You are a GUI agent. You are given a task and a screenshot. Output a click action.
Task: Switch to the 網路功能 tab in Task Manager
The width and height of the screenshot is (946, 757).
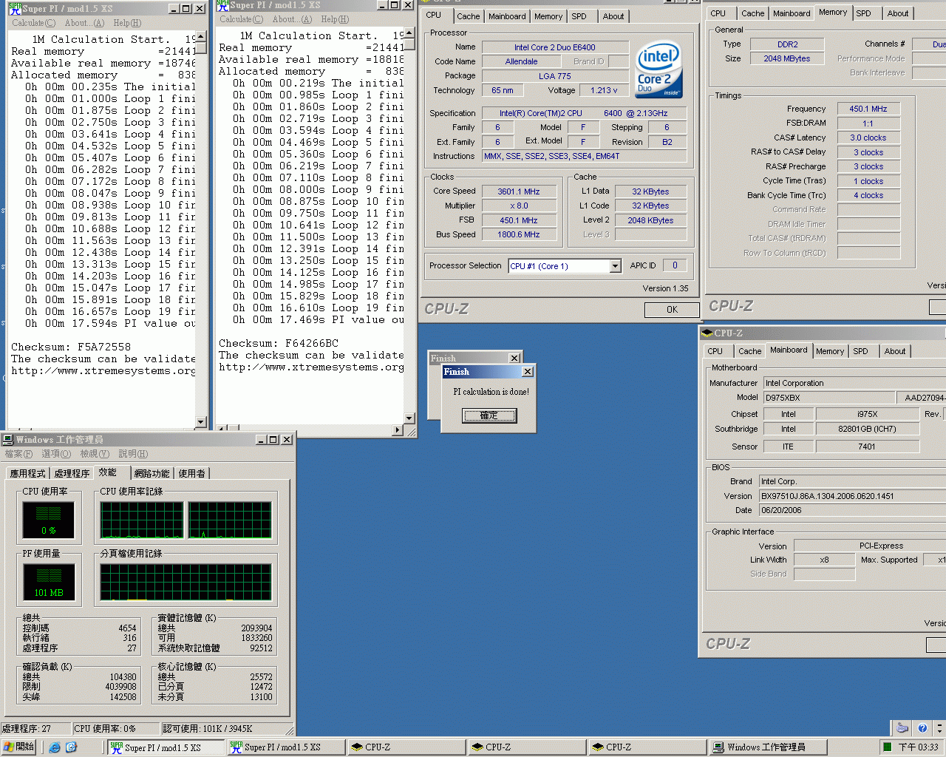tap(152, 474)
